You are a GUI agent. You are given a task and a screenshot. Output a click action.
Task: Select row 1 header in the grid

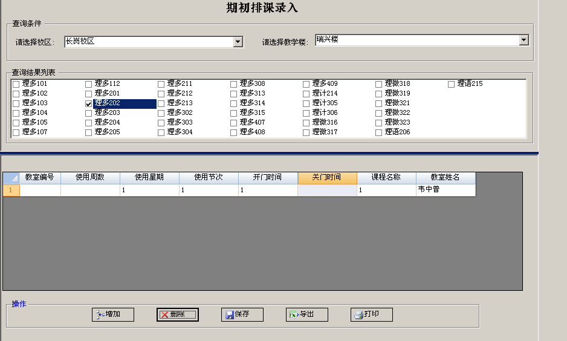pyautogui.click(x=11, y=190)
